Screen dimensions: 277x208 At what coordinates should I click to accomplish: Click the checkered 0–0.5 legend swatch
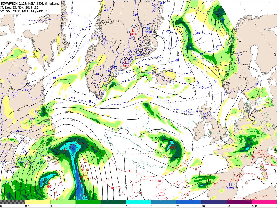pos(13,202)
